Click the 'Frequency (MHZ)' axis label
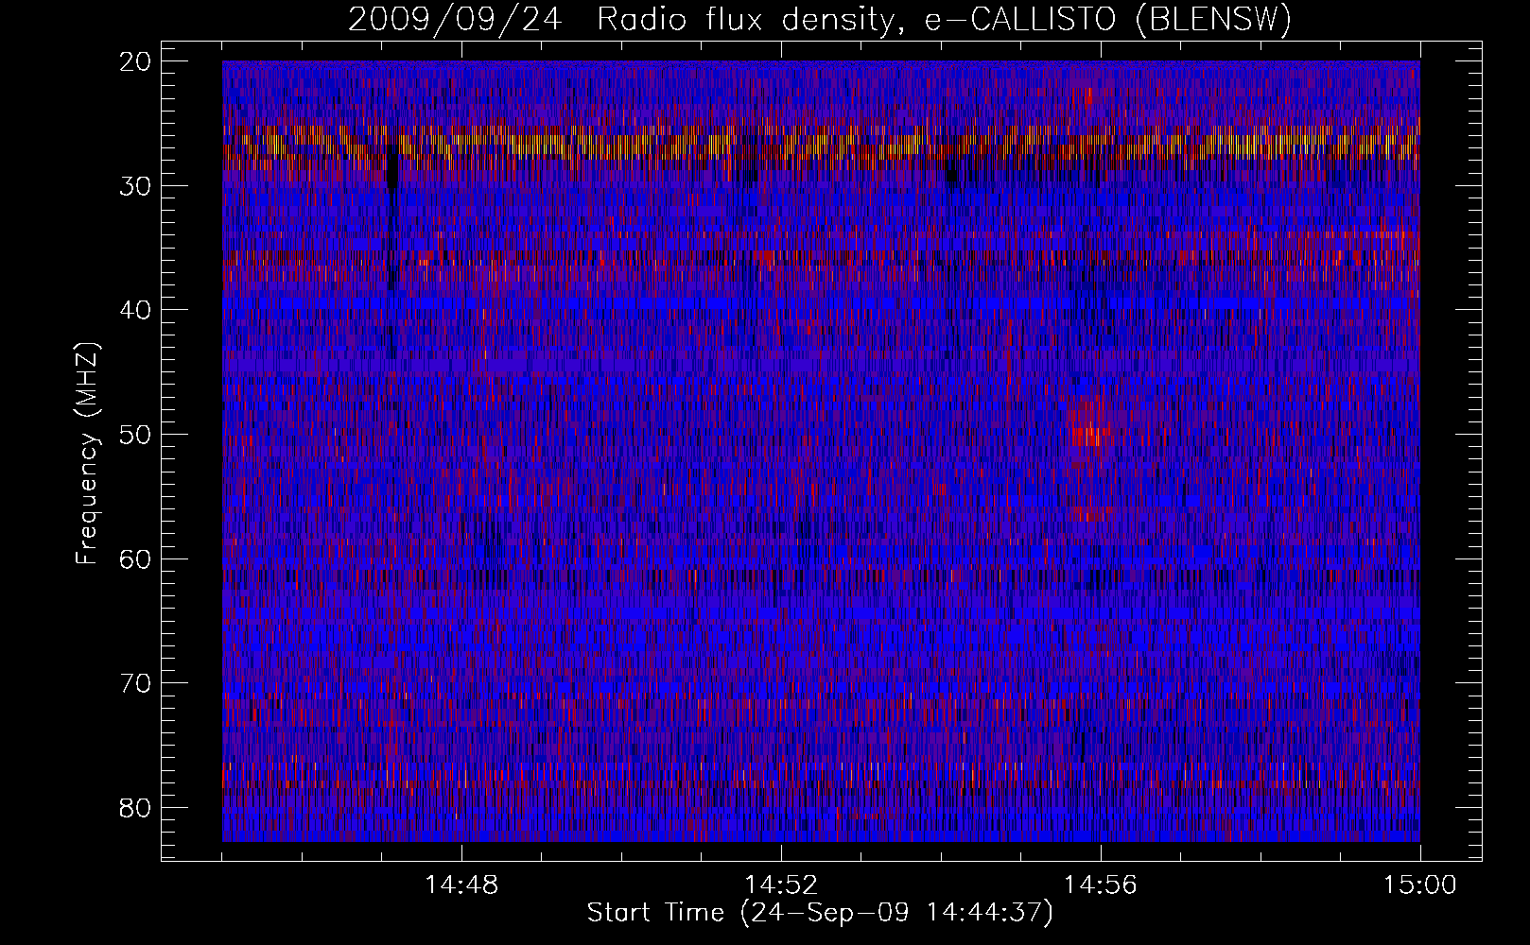This screenshot has height=945, width=1530. (x=87, y=454)
